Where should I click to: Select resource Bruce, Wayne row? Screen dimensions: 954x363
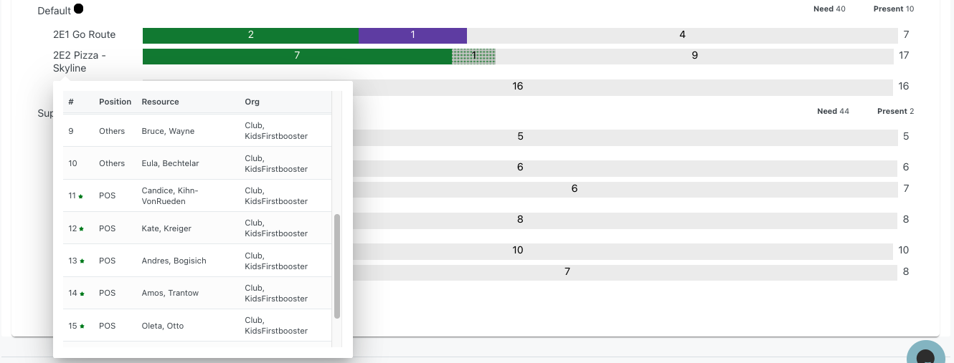click(168, 131)
